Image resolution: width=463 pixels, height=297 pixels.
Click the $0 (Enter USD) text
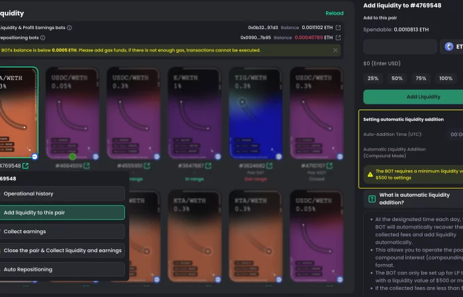coord(382,63)
